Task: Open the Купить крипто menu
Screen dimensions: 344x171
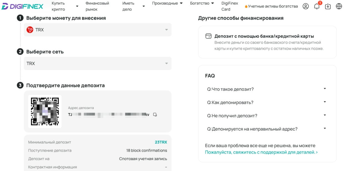Action: (65, 6)
